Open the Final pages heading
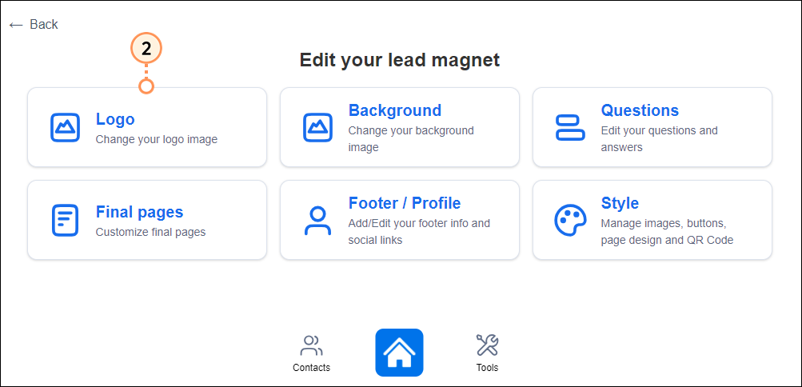 [x=139, y=212]
